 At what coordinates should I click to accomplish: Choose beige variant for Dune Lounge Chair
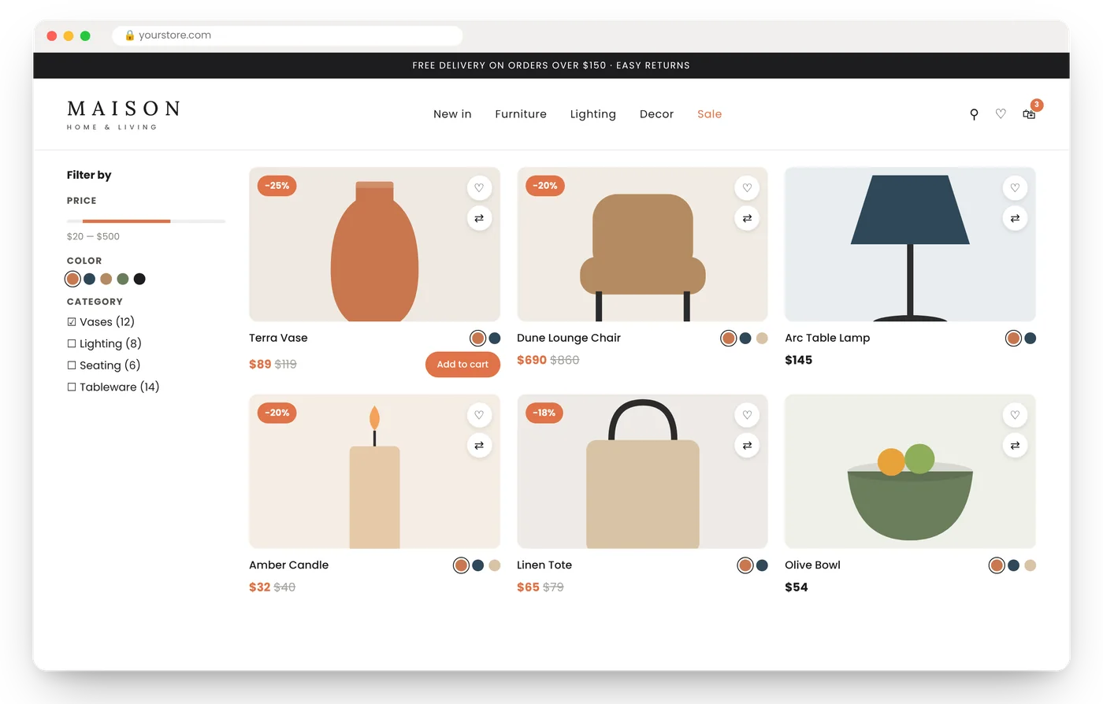point(762,339)
